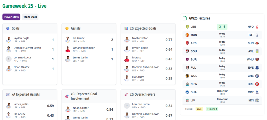Click the rocket xG Overachievers icon
The image size is (267, 120).
[x=126, y=95]
